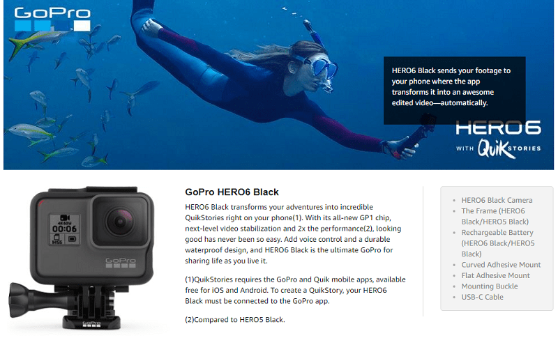Image resolution: width=558 pixels, height=338 pixels.
Task: Click the QuikStories footnote paragraph
Action: 295,290
